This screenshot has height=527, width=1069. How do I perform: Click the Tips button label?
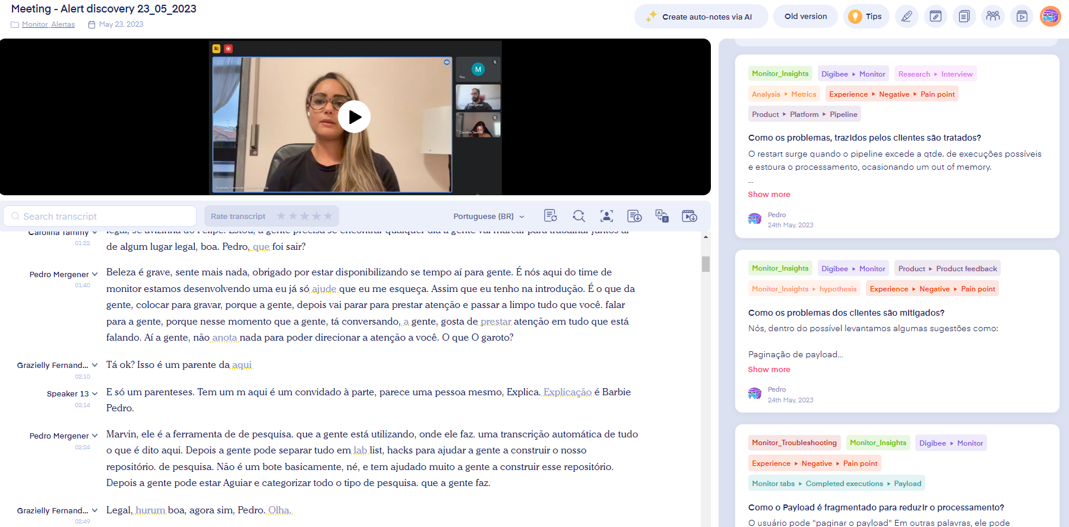tap(874, 17)
